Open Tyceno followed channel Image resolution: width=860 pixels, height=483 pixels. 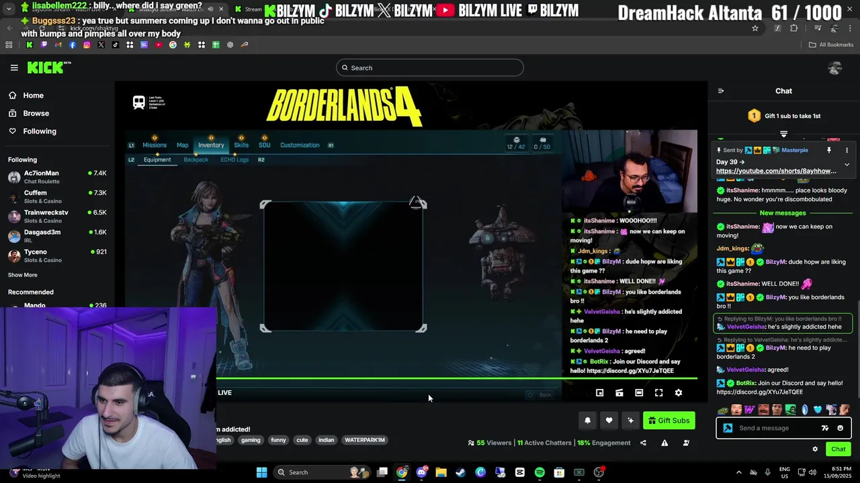click(x=57, y=255)
